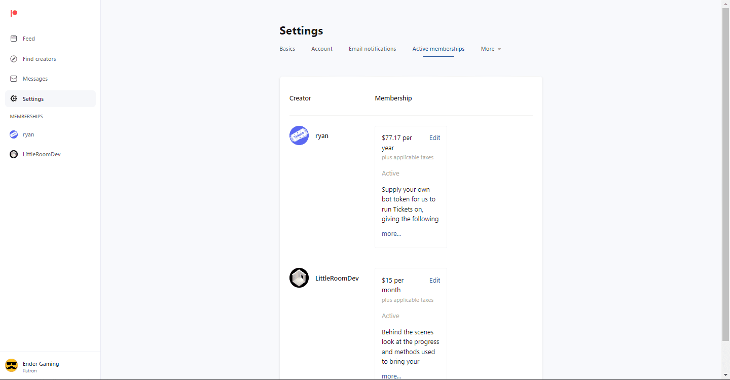Edit the ryan $77.17 membership
The image size is (730, 380).
coord(434,138)
